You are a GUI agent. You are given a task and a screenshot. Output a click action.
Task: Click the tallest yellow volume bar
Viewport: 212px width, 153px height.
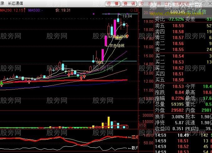click(x=109, y=122)
